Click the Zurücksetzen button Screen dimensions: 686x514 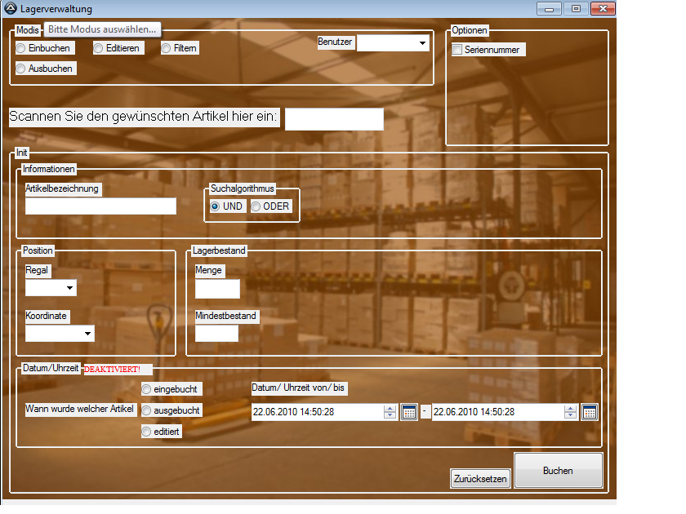481,479
